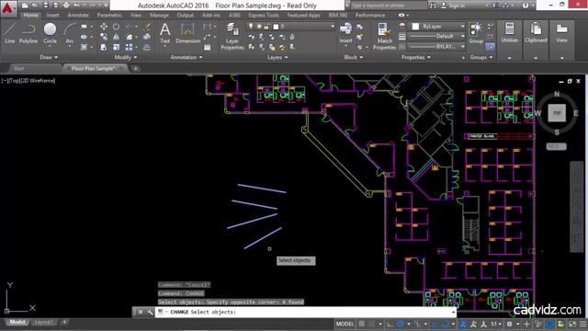Viewport: 588px width, 331px height.
Task: Click the Mirror tool icon
Action: [x=117, y=37]
